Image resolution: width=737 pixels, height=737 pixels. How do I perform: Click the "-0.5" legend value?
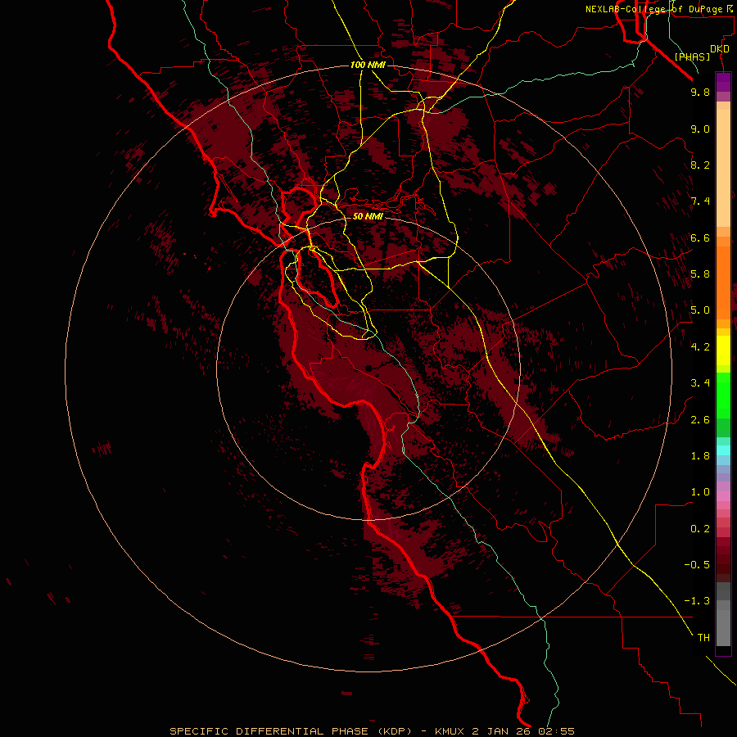point(697,565)
